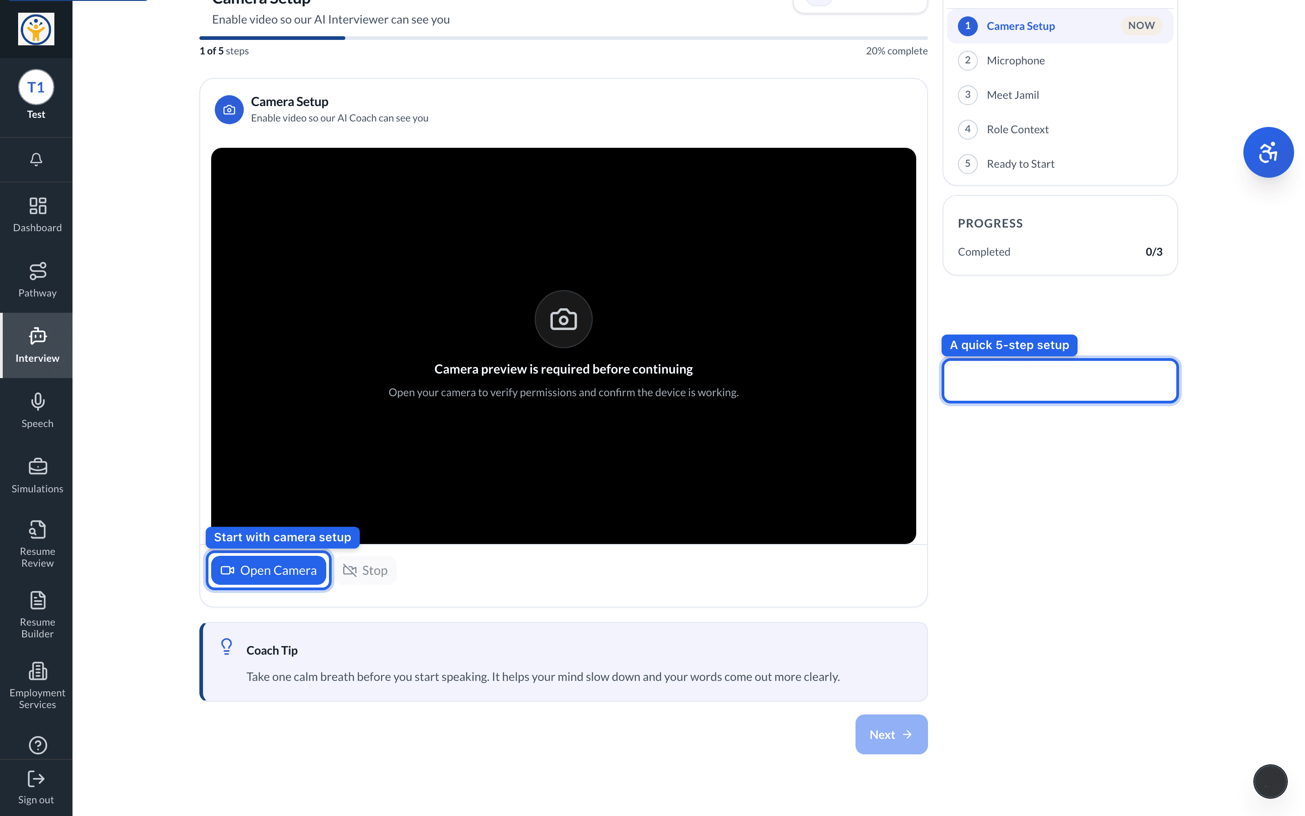Select step 5 Ready to Start
This screenshot has height=816, width=1305.
click(1060, 164)
